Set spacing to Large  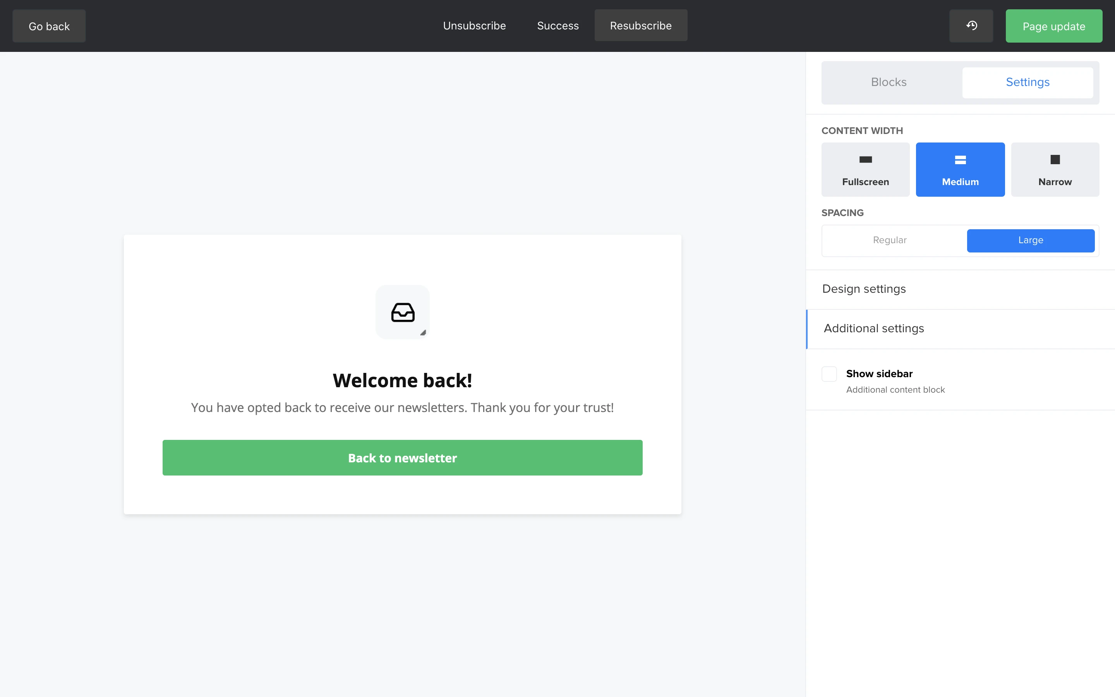[1030, 240]
